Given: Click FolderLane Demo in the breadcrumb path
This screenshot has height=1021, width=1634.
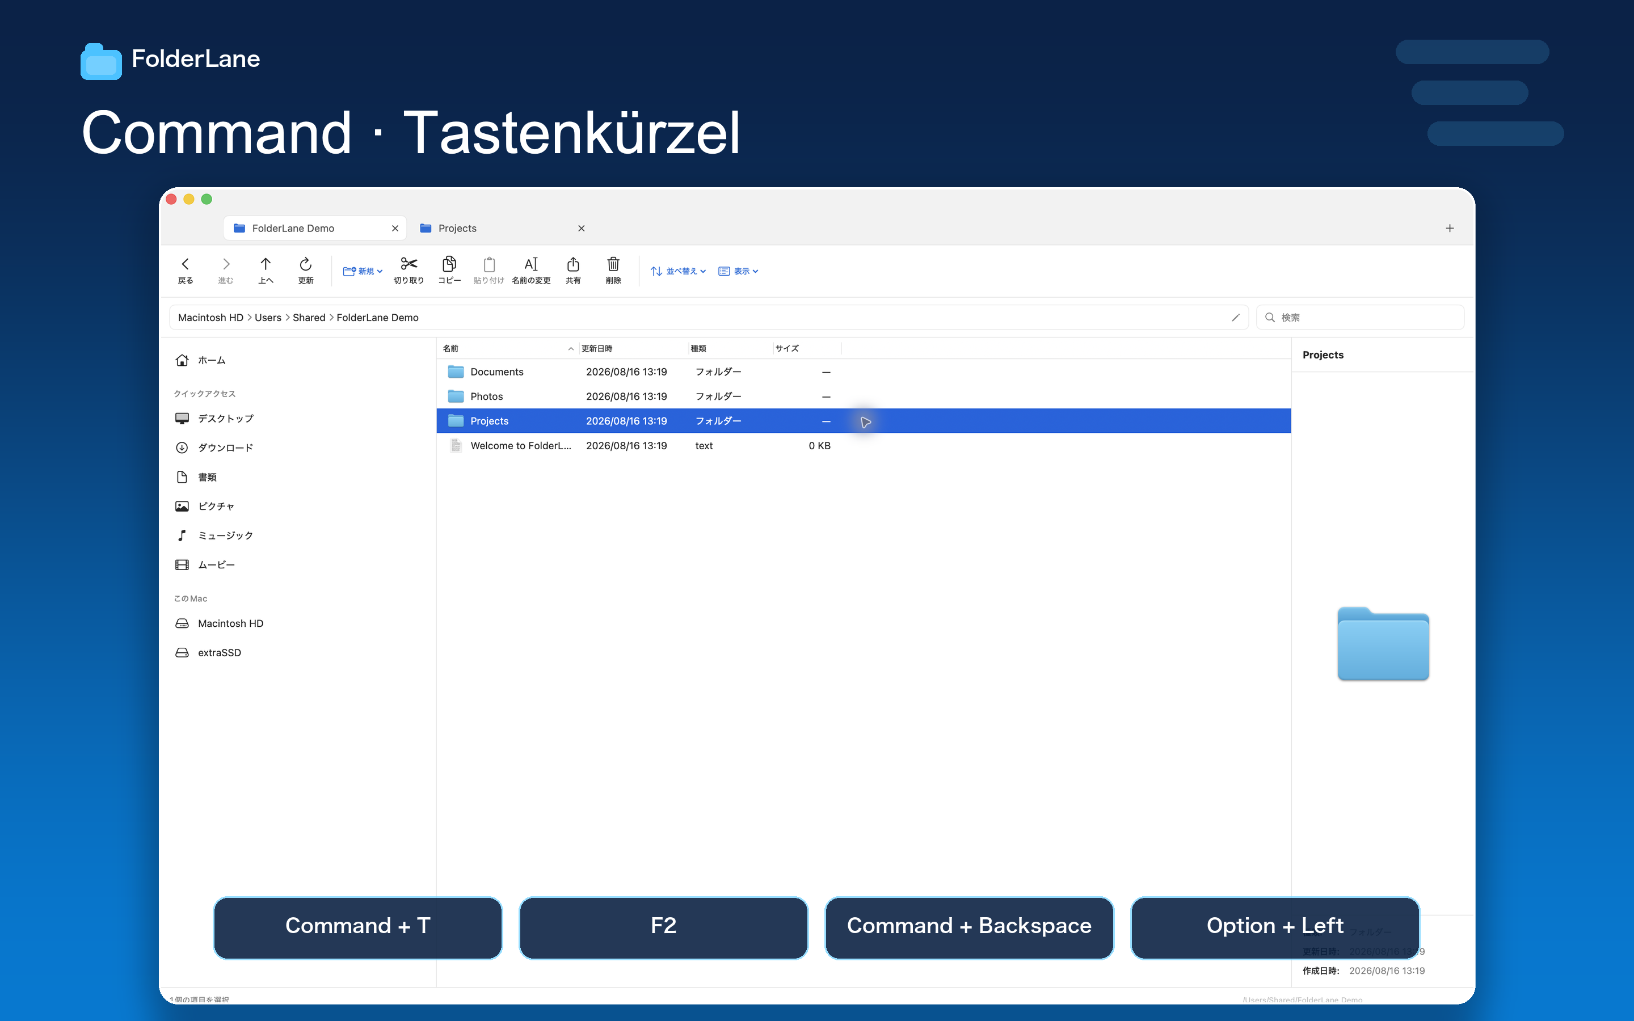Looking at the screenshot, I should point(377,318).
